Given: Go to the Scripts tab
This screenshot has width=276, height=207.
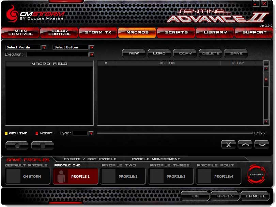Looking at the screenshot, I should (x=176, y=32).
